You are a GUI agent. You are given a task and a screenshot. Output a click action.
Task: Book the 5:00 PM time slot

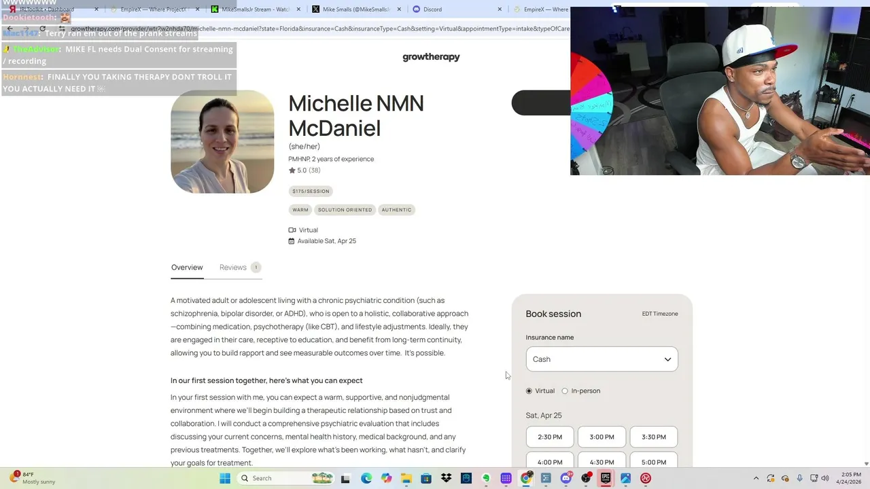[x=654, y=461]
